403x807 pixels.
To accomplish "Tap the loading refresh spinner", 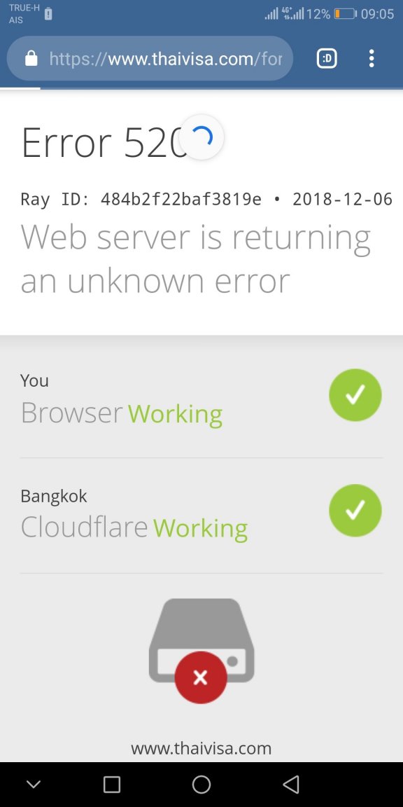I will pyautogui.click(x=201, y=137).
